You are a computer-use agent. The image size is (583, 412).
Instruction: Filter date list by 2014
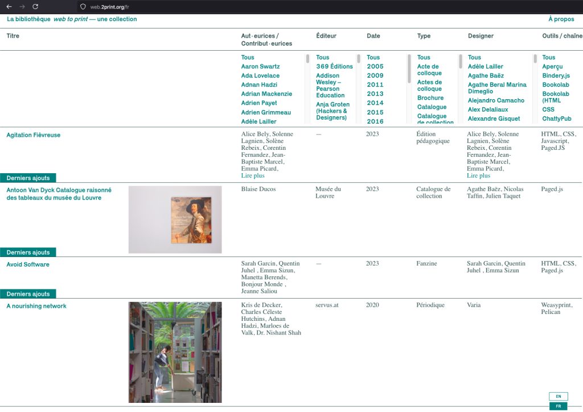tap(375, 103)
